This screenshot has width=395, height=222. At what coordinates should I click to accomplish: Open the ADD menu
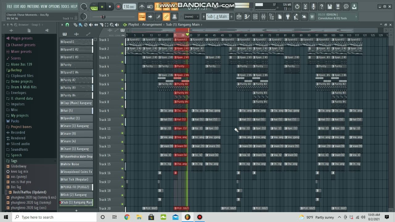[x=23, y=6]
